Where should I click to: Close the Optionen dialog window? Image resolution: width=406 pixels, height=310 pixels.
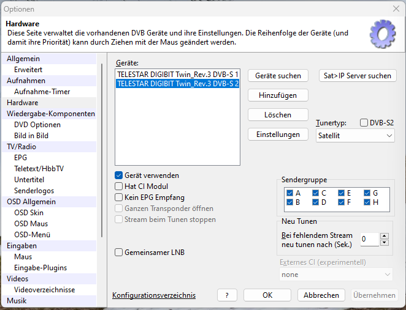point(396,9)
